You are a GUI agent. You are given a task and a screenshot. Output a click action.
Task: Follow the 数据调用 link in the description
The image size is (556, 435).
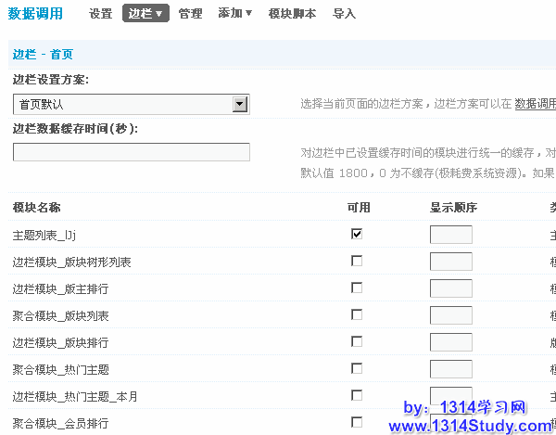coord(536,104)
